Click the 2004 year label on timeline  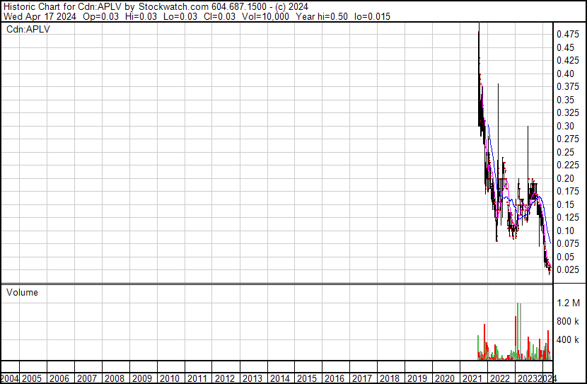[x=11, y=378]
